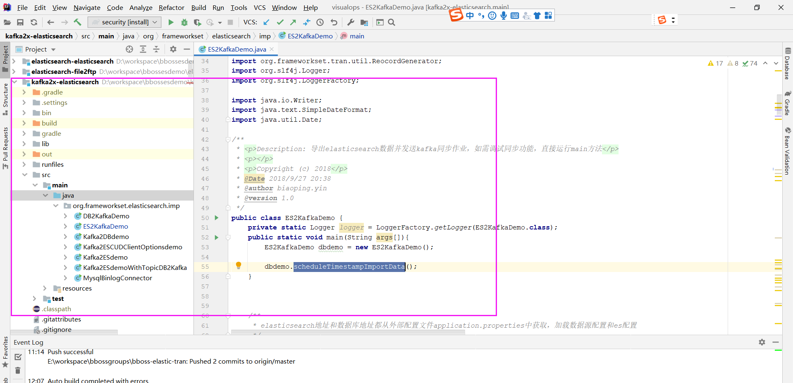Commit changes with the green checkmark
Image resolution: width=793 pixels, height=383 pixels.
(x=280, y=22)
